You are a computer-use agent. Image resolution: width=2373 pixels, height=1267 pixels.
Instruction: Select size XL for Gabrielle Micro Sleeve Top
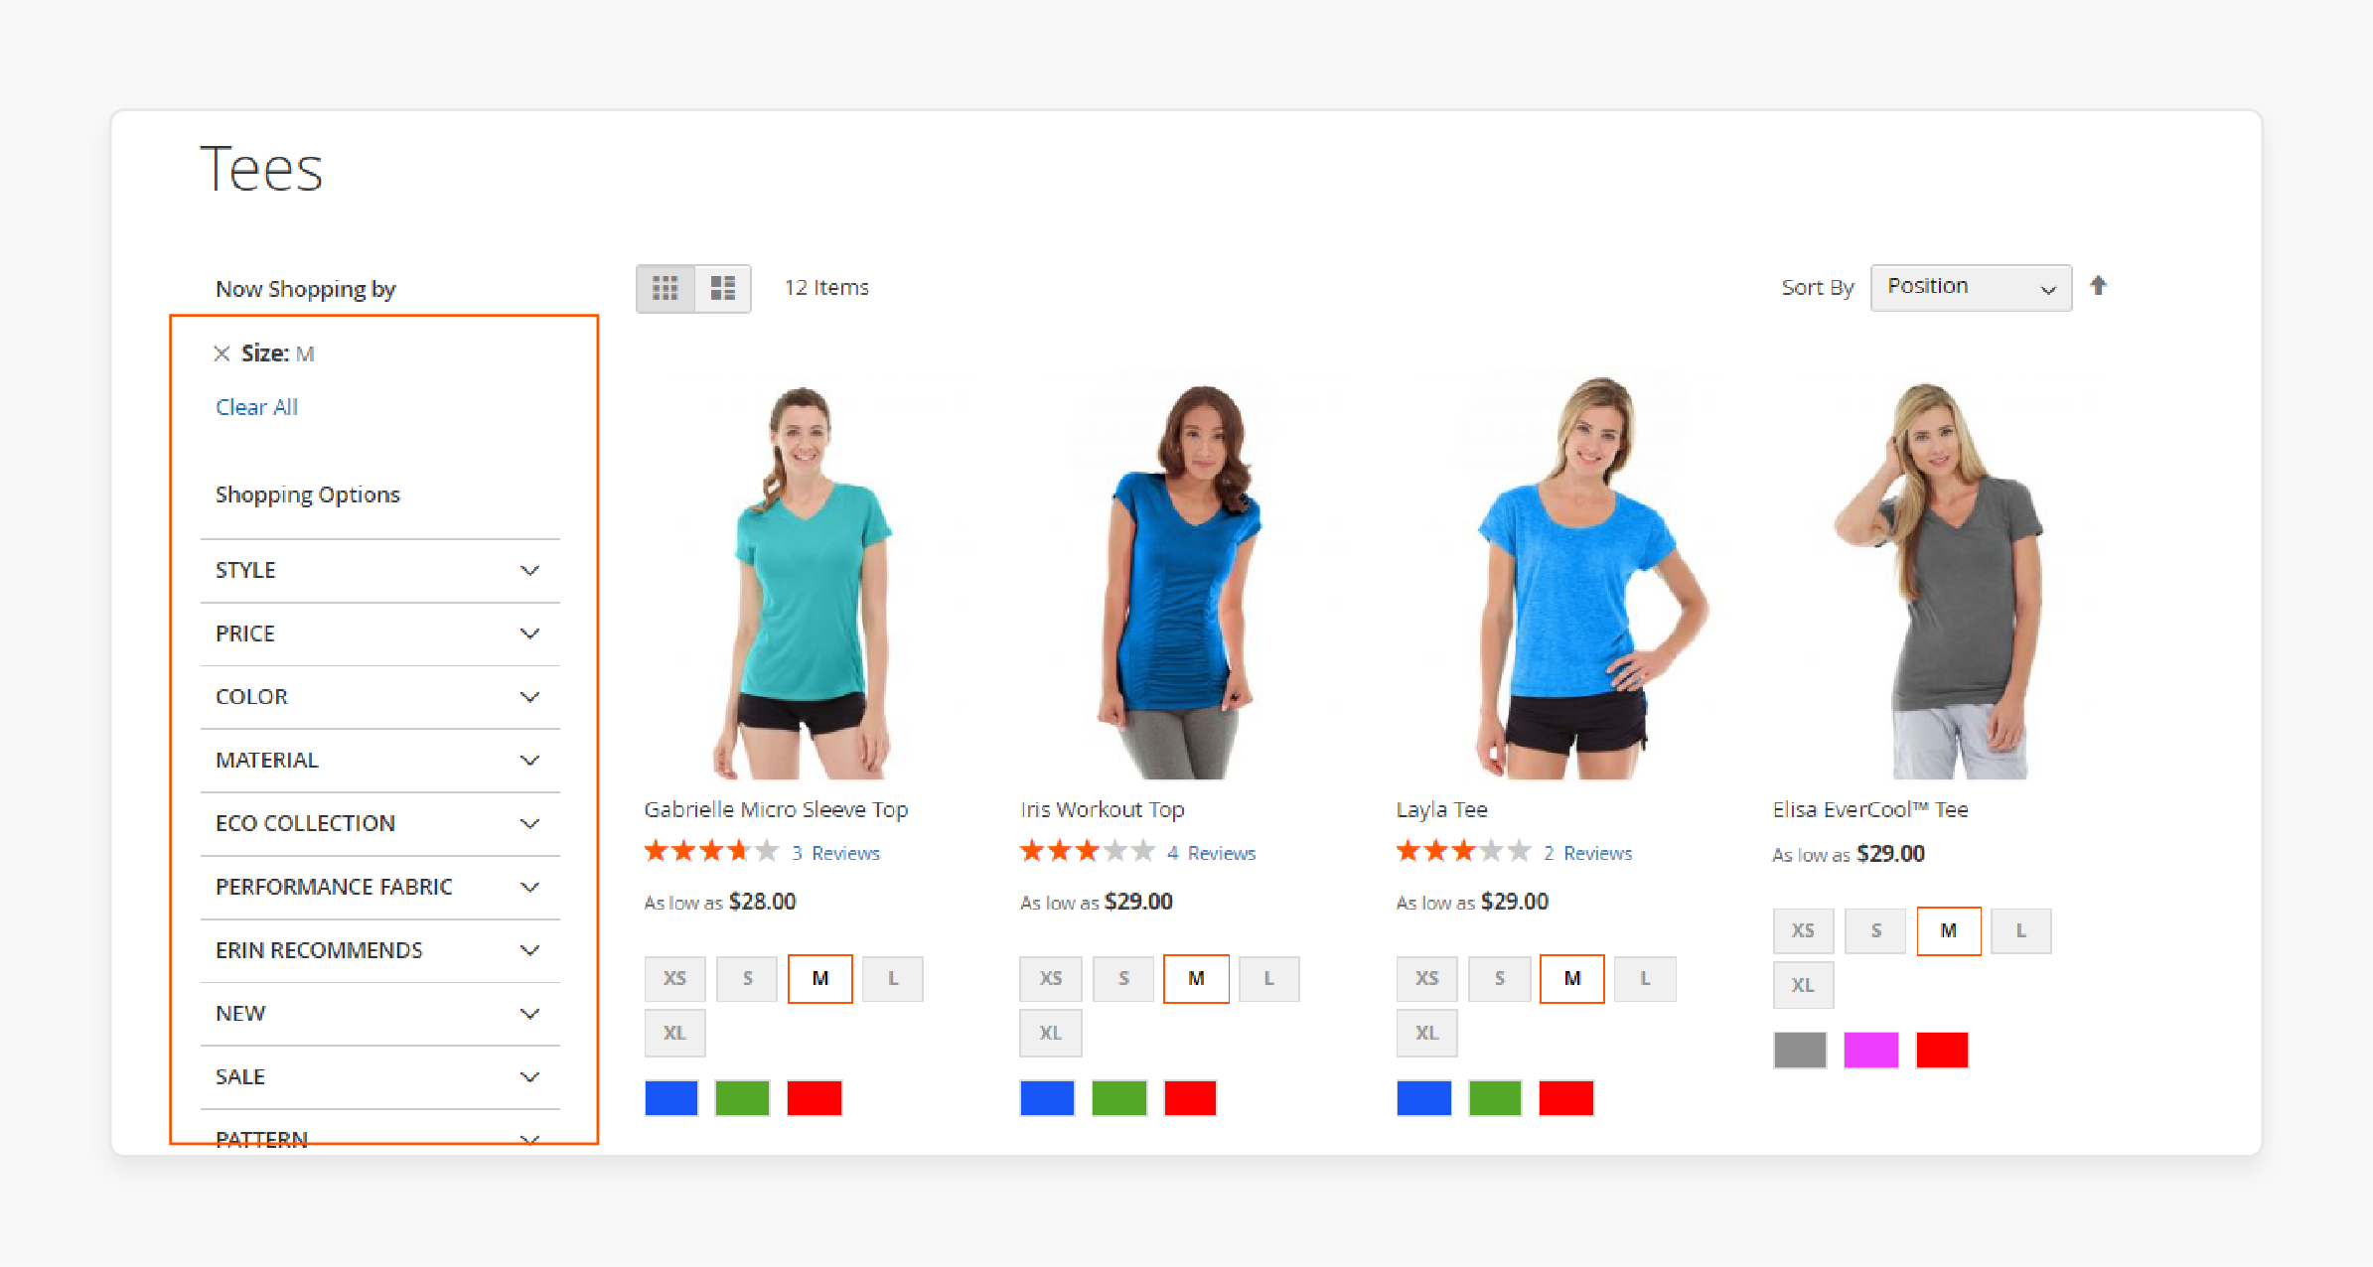point(674,1034)
